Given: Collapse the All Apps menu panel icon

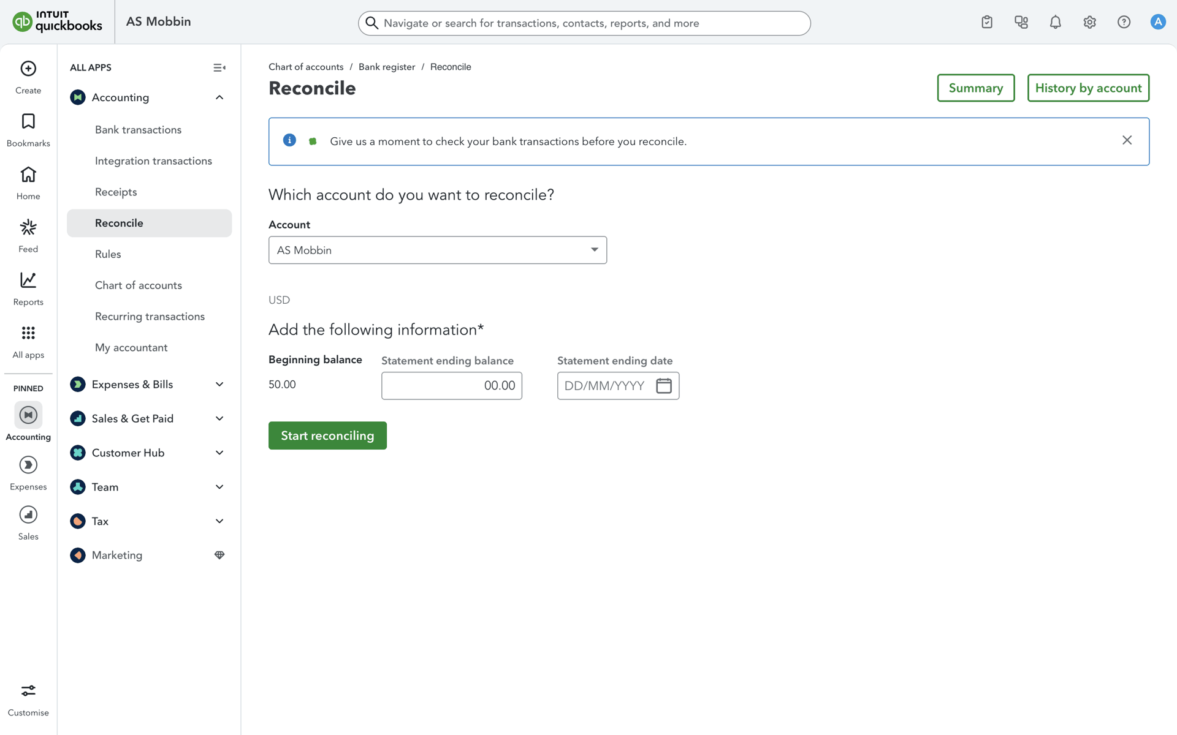Looking at the screenshot, I should click(x=219, y=67).
